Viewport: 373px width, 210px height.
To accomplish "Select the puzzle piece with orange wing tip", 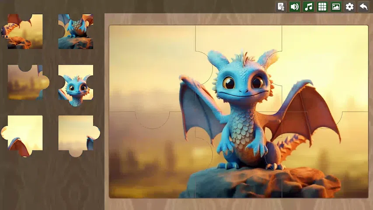I will (22, 136).
